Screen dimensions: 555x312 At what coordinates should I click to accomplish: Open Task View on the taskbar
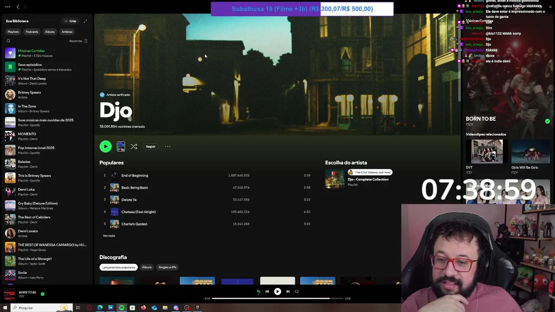click(x=78, y=308)
